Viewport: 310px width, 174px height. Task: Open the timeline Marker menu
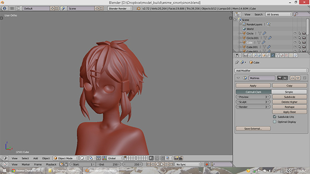[26, 164]
